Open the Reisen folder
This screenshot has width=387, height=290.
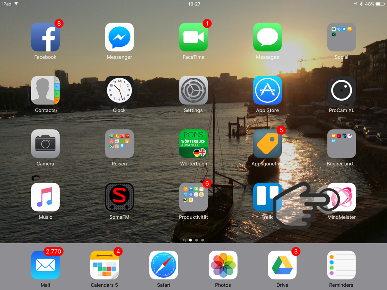[119, 144]
